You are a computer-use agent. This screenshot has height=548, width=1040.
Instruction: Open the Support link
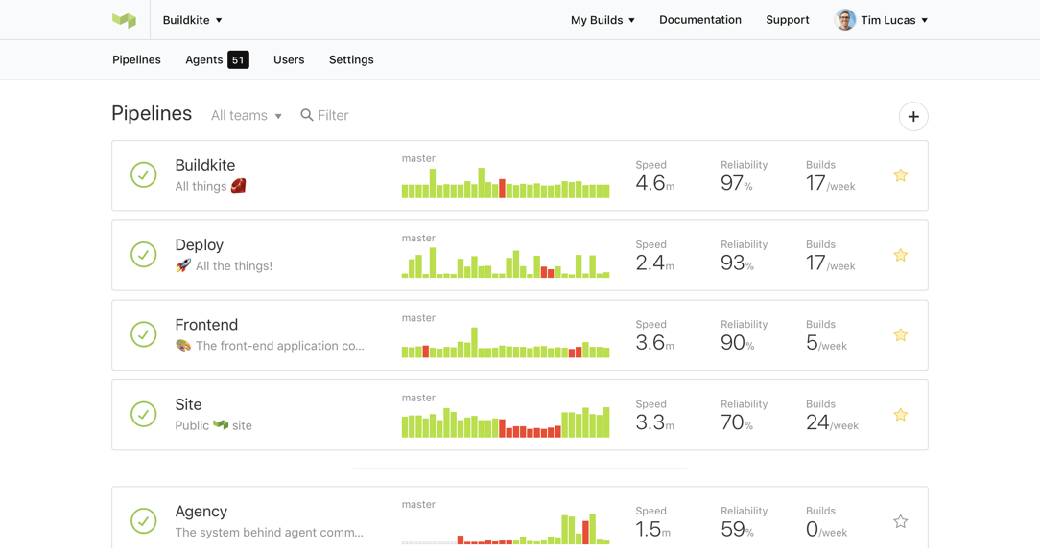click(788, 20)
